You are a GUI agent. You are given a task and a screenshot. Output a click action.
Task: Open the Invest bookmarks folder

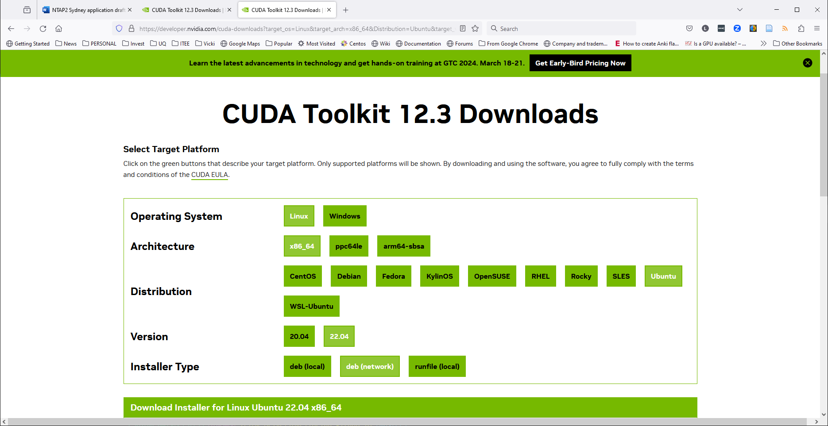click(134, 43)
